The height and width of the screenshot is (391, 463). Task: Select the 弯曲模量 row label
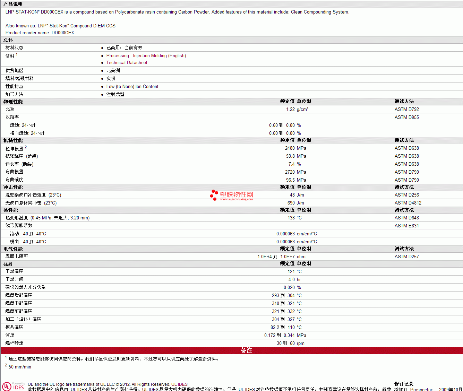pos(15,172)
